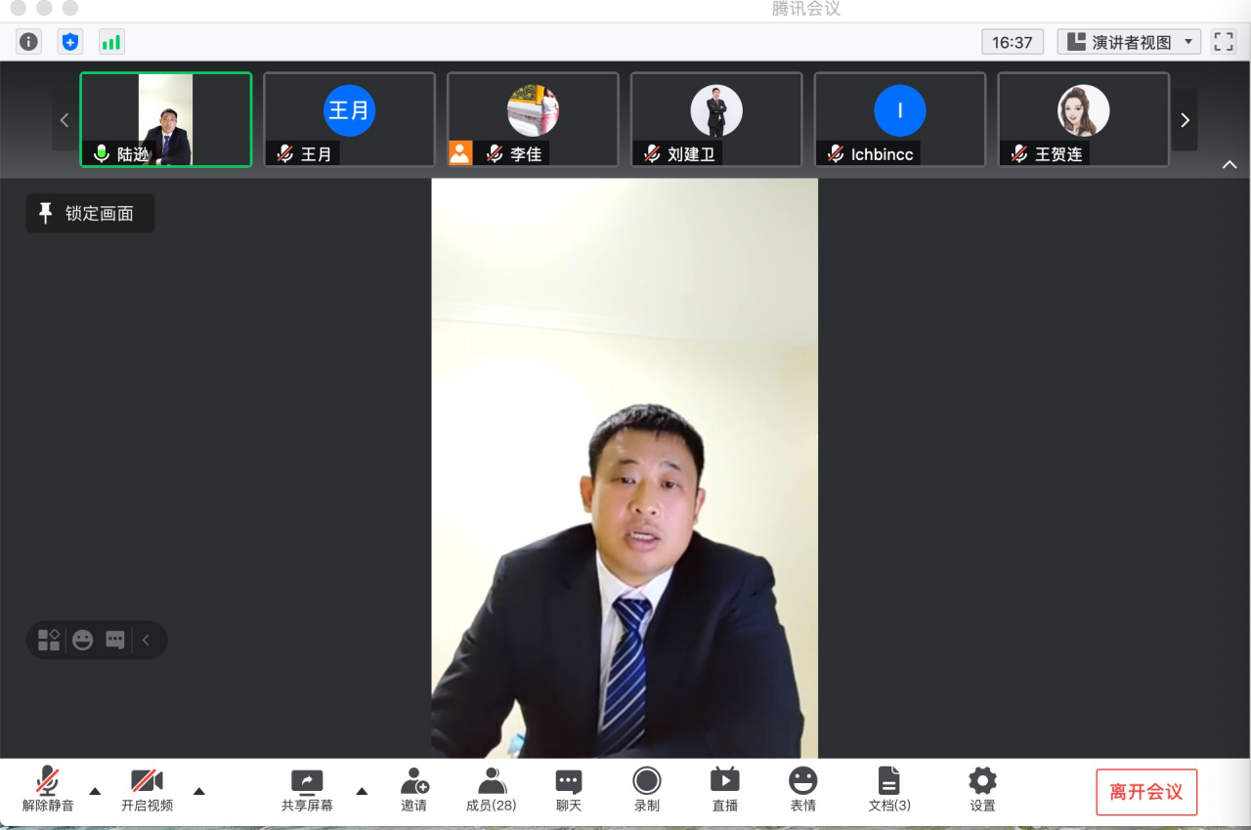Open the 邀请 invite icon
The height and width of the screenshot is (830, 1251).
coord(414,789)
